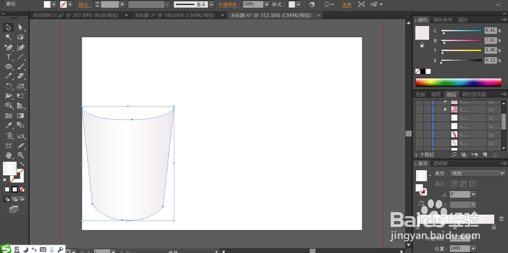Select the Selection (black arrow) tool

[x=9, y=27]
